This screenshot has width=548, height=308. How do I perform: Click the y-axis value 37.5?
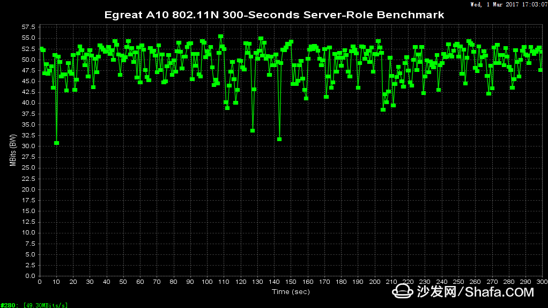(x=28, y=114)
